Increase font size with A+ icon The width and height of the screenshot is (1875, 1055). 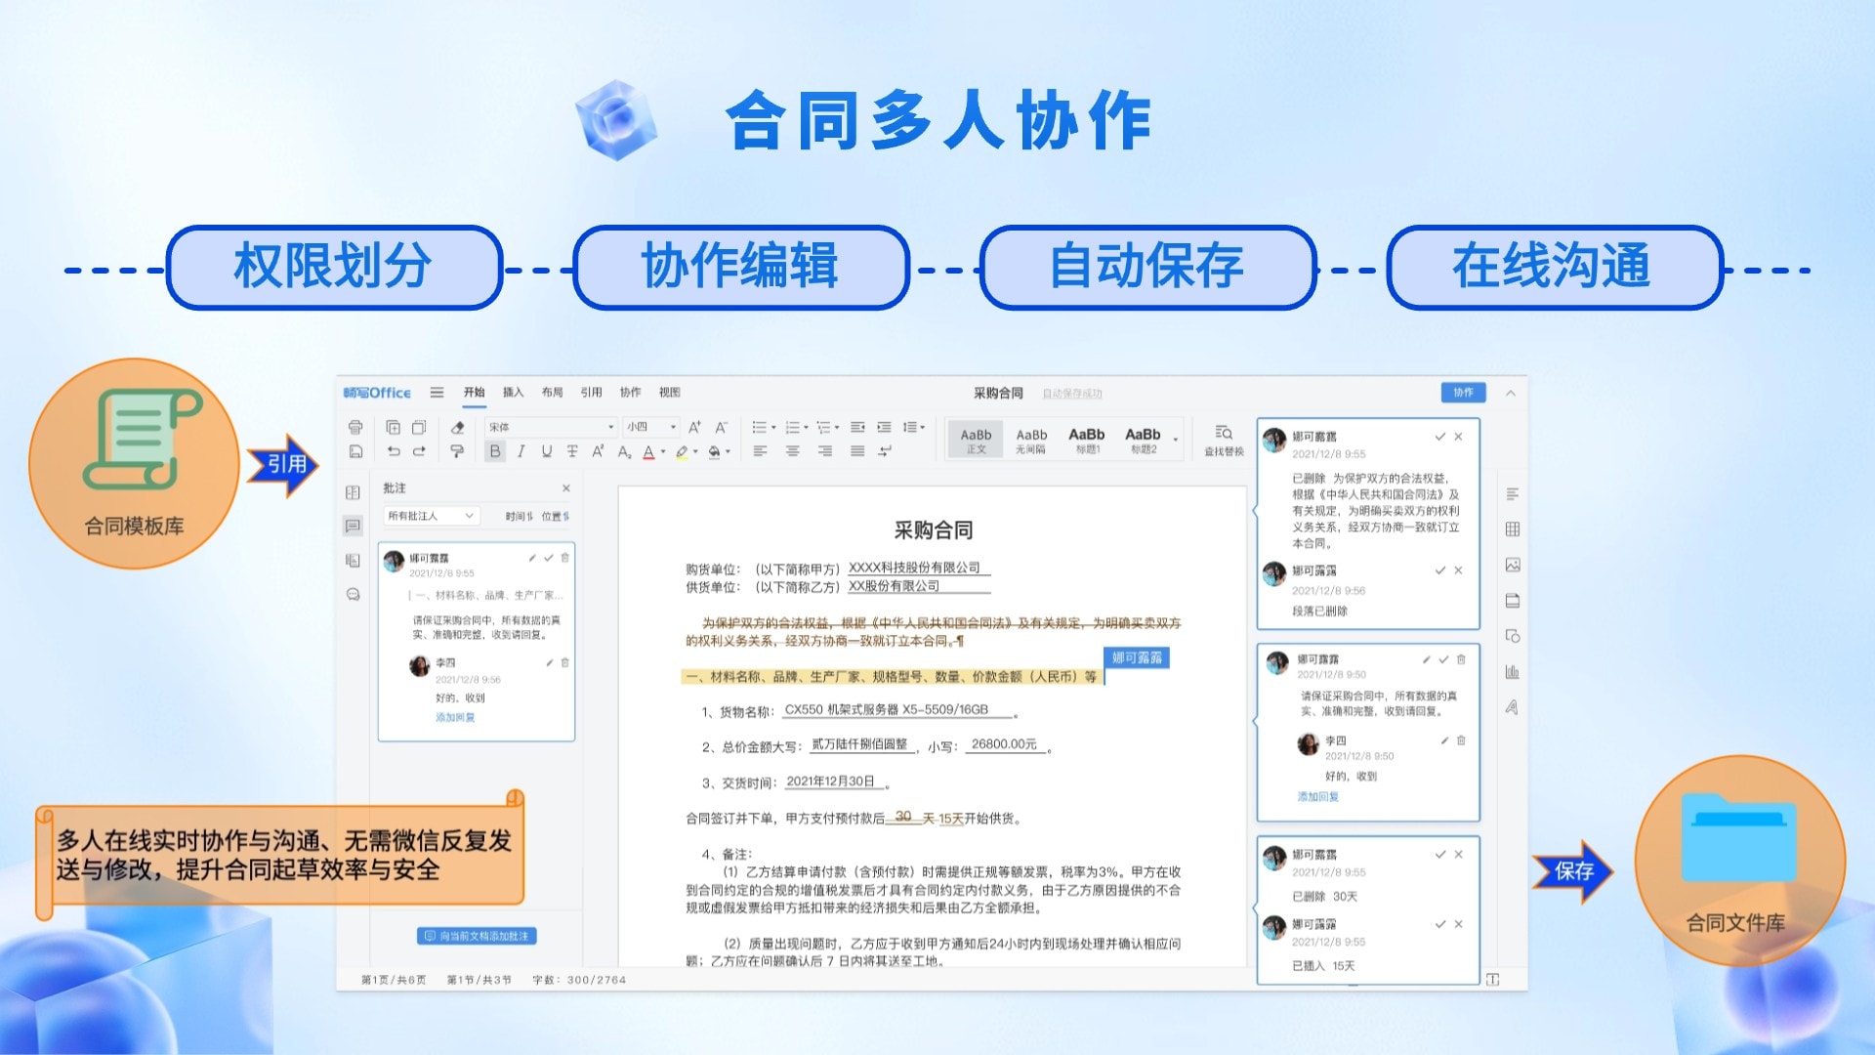click(694, 427)
